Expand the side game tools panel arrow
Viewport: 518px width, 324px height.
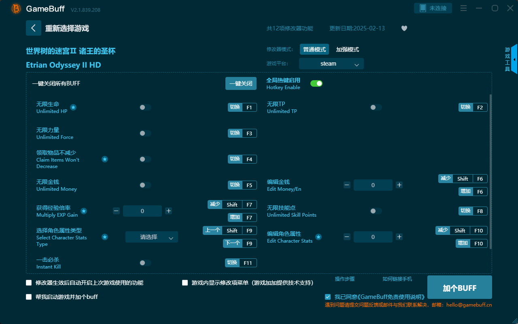click(x=514, y=59)
